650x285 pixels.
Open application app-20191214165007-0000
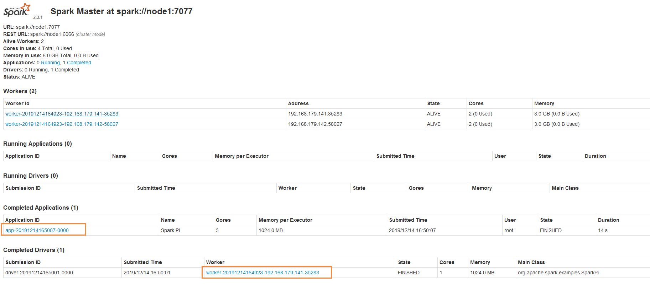coord(37,230)
